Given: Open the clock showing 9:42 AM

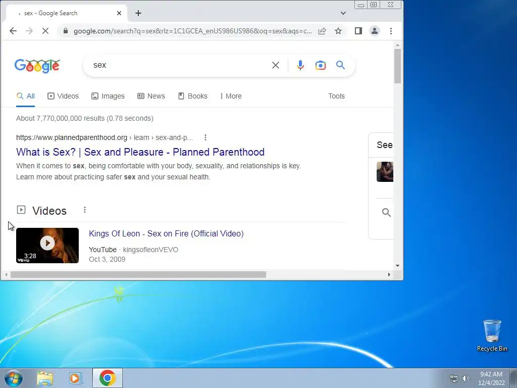Looking at the screenshot, I should 491,378.
